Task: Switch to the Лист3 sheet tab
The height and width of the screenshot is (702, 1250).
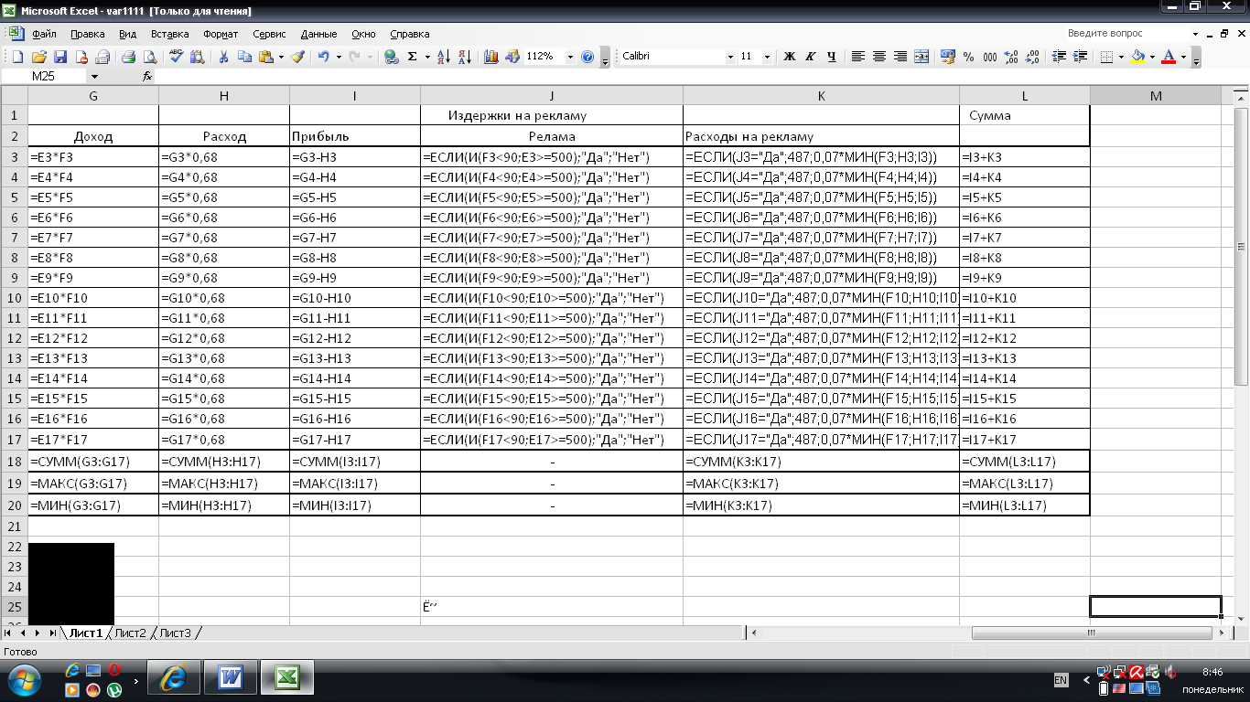Action: [x=175, y=633]
